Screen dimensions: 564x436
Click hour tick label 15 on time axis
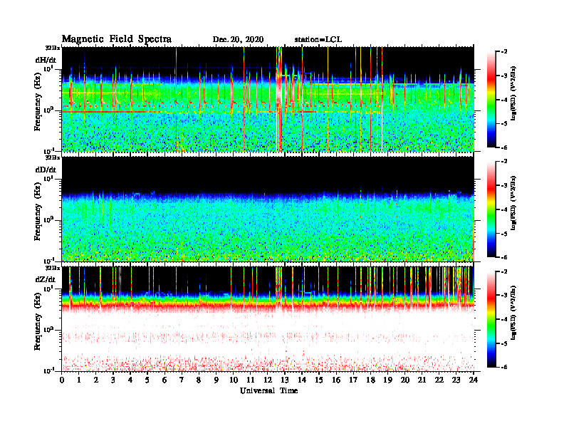point(319,380)
